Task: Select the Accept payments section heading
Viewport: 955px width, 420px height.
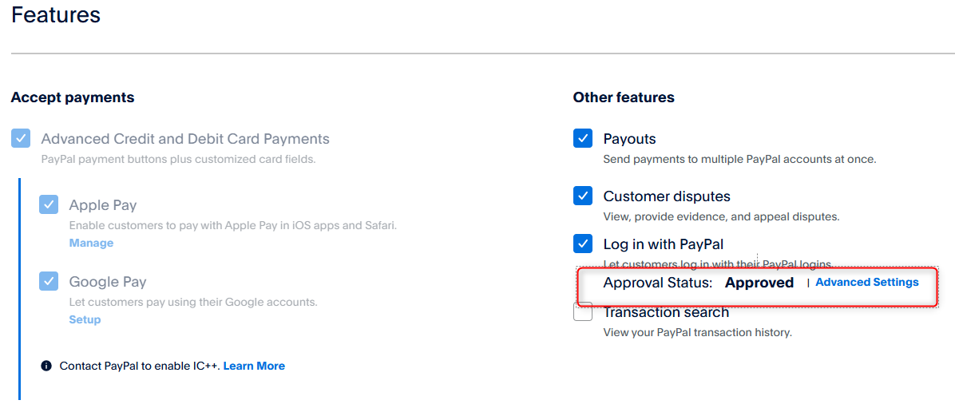Action: click(73, 97)
